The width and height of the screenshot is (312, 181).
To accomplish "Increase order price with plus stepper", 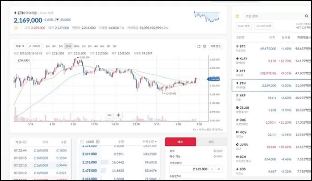I will (x=219, y=169).
